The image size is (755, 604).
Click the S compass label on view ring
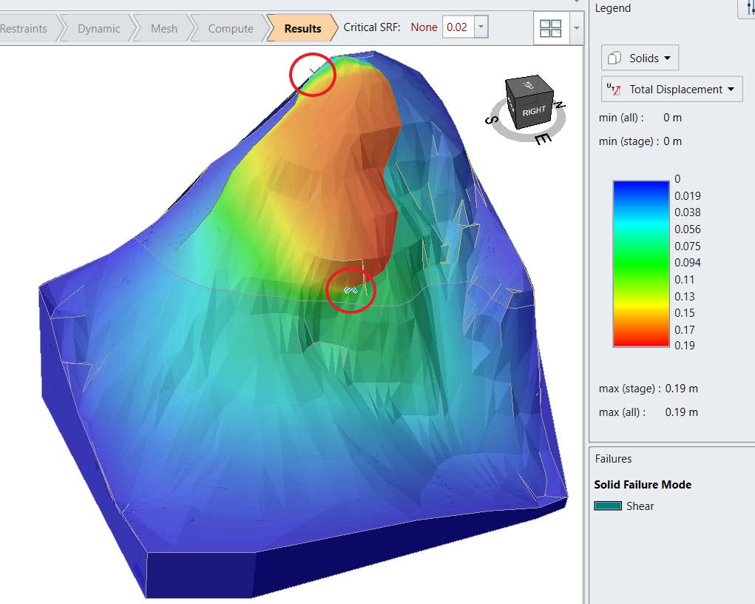tap(491, 120)
